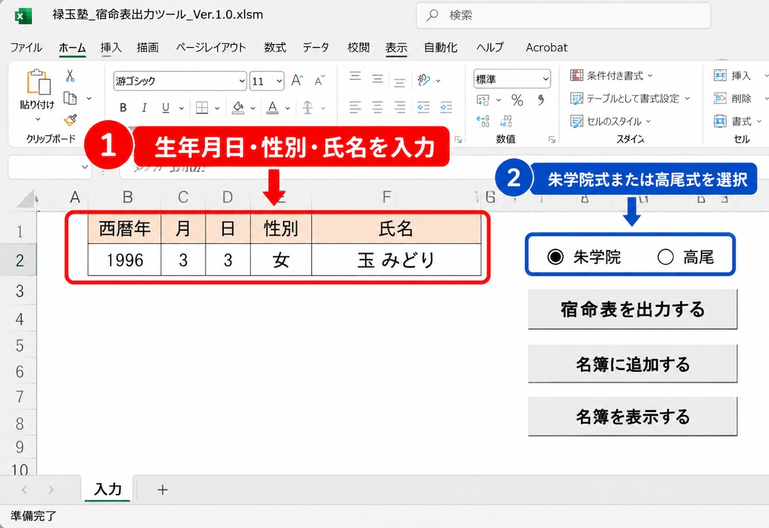Open the number group dialog launcher
The height and width of the screenshot is (528, 769).
point(552,139)
